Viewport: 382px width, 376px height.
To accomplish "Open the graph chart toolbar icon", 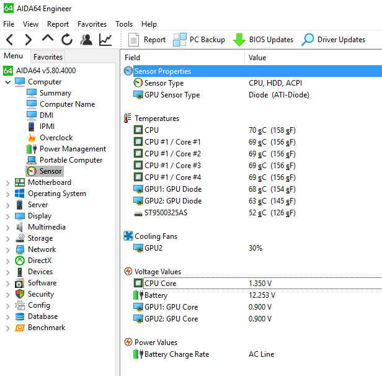I will tap(105, 40).
